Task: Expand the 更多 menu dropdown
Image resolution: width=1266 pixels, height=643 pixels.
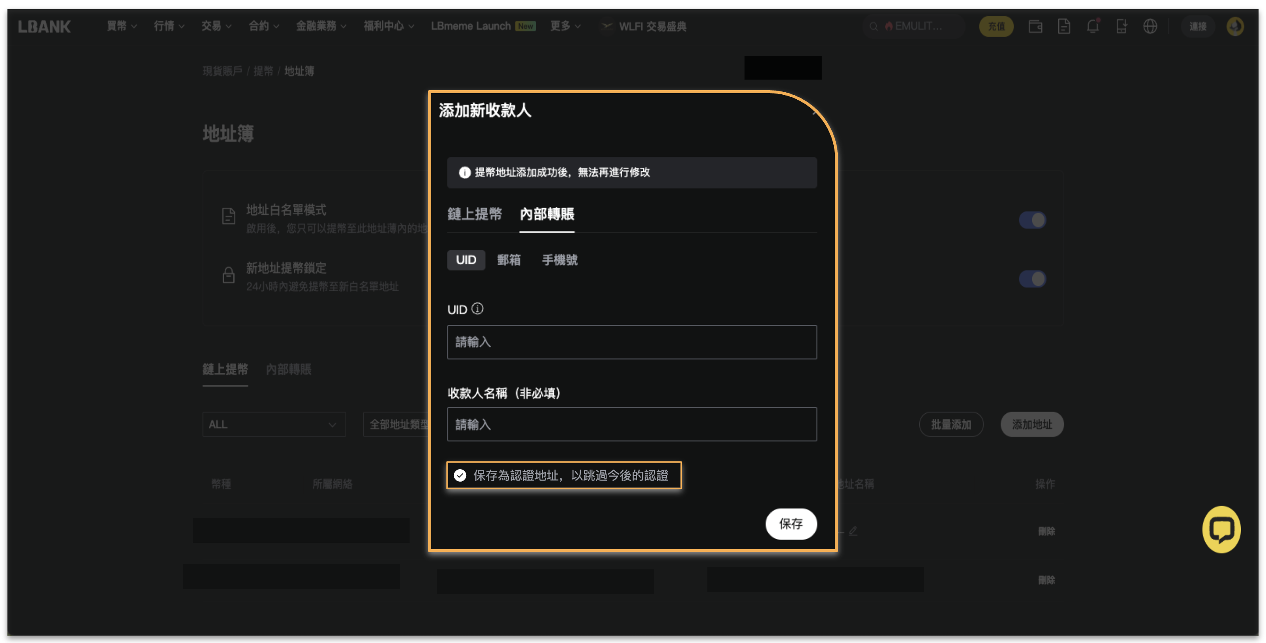Action: 565,26
